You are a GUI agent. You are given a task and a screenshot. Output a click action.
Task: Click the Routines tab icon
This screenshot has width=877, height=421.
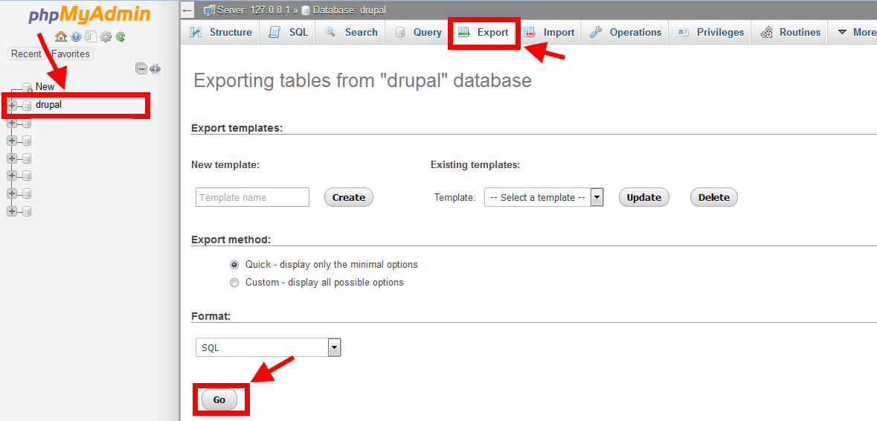click(x=766, y=32)
